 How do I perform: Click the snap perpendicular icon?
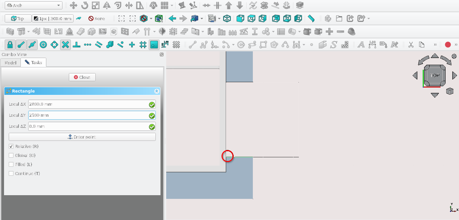point(77,45)
